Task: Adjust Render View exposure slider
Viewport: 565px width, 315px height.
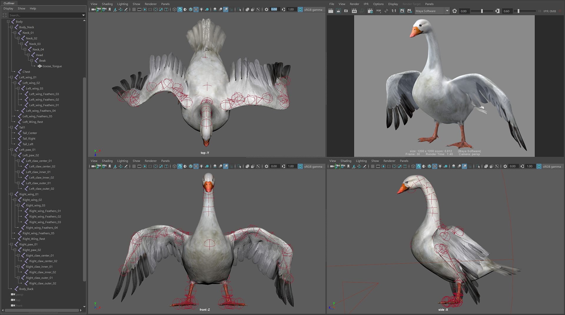Action: [482, 11]
